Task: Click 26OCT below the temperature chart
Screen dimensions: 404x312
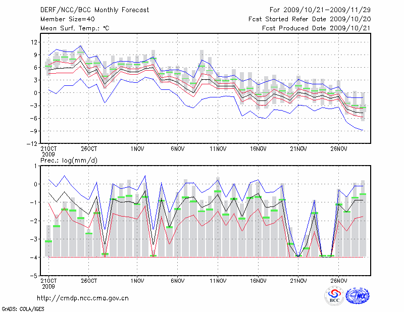Action: 88,149
